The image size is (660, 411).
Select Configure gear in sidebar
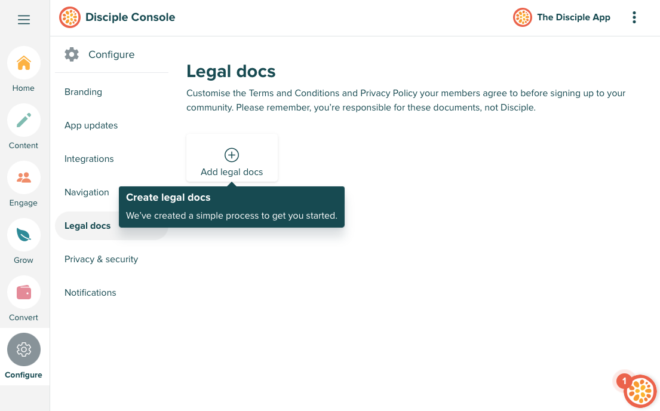click(x=24, y=349)
